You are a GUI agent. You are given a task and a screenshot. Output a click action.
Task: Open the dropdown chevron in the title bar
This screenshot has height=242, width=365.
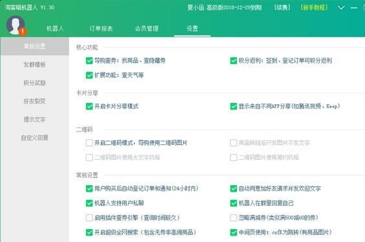341,8
